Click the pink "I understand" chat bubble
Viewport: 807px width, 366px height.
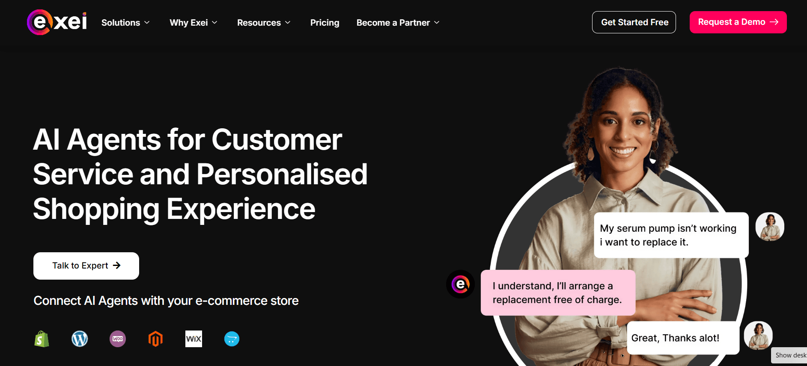point(557,293)
